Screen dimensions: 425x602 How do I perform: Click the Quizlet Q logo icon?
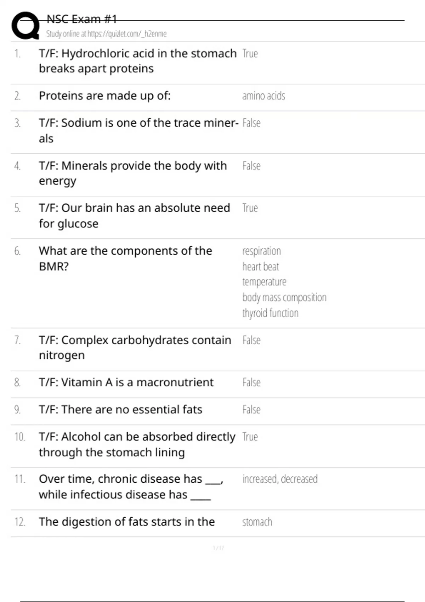25,25
